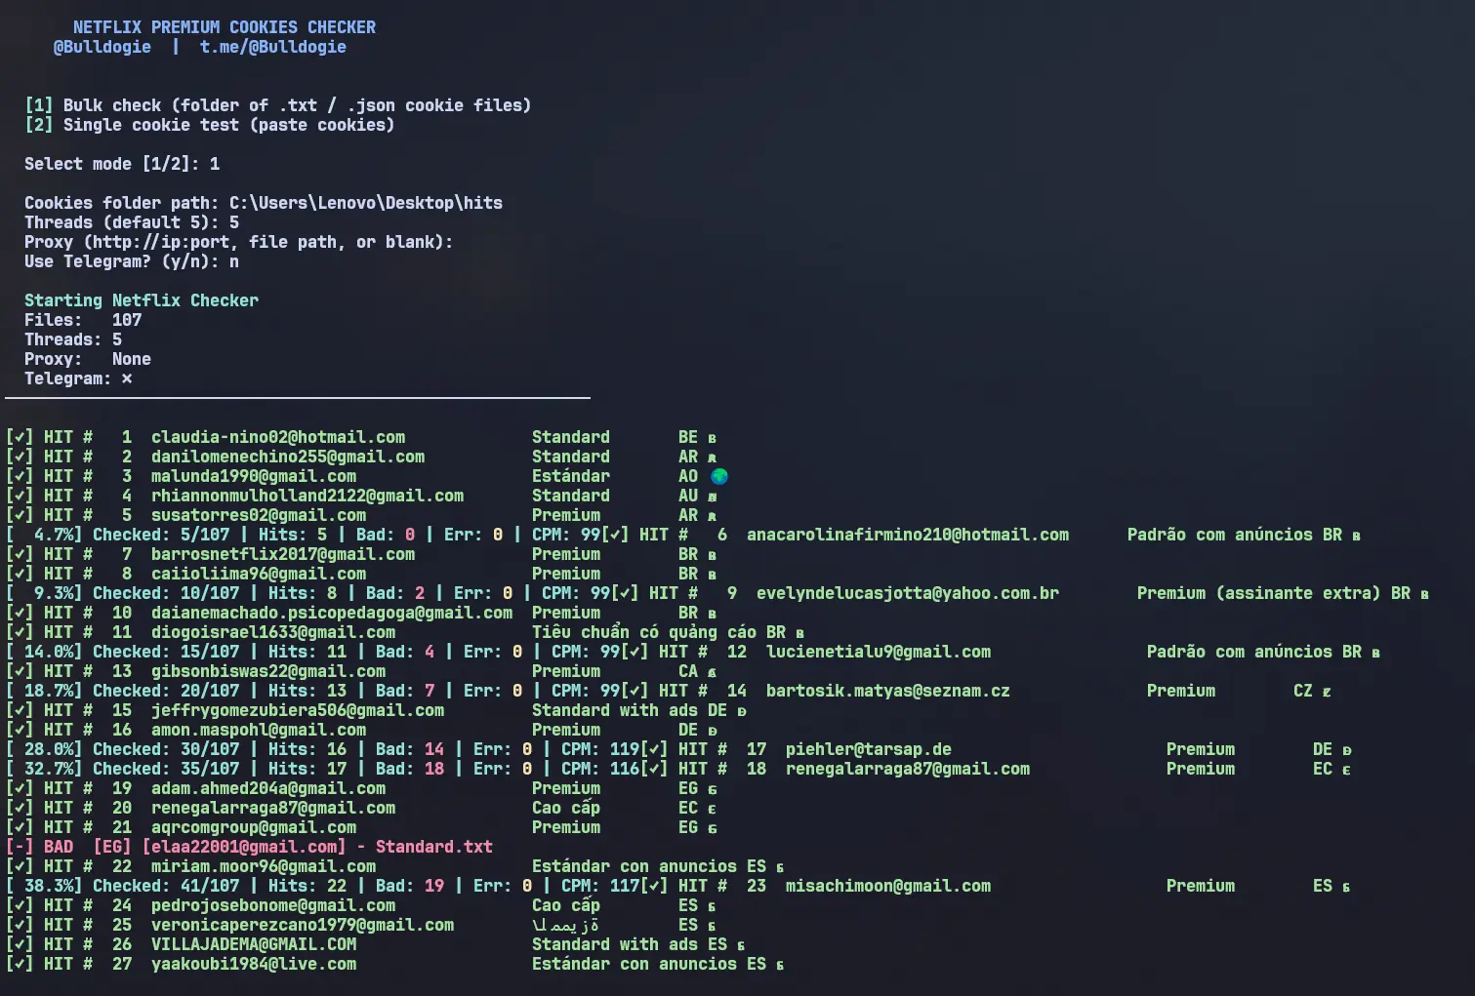Screen dimensions: 1475x996
Task: Click the @Bulldogie handle before the pipe separator
Action: (102, 47)
